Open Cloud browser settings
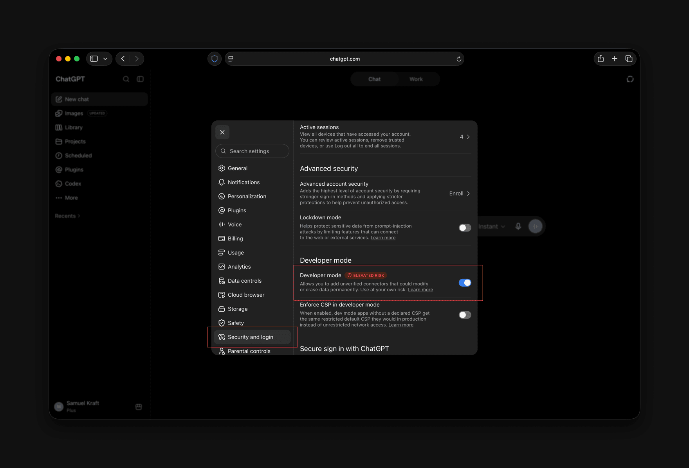Viewport: 689px width, 468px height. click(252, 295)
